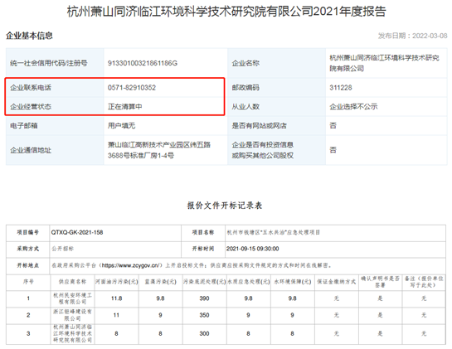Select postal code 311228
The width and height of the screenshot is (452, 349).
341,88
